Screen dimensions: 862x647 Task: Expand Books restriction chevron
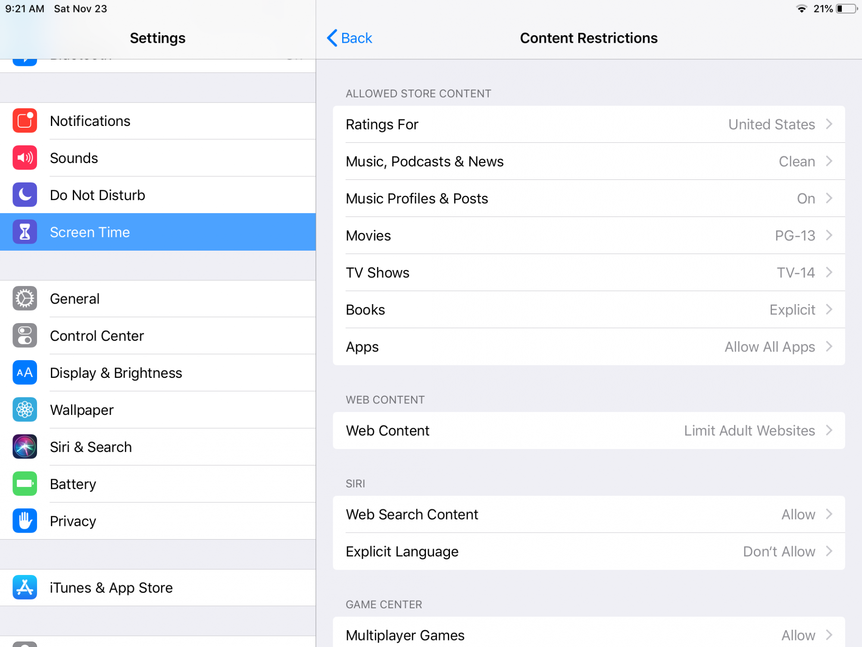[x=829, y=310]
